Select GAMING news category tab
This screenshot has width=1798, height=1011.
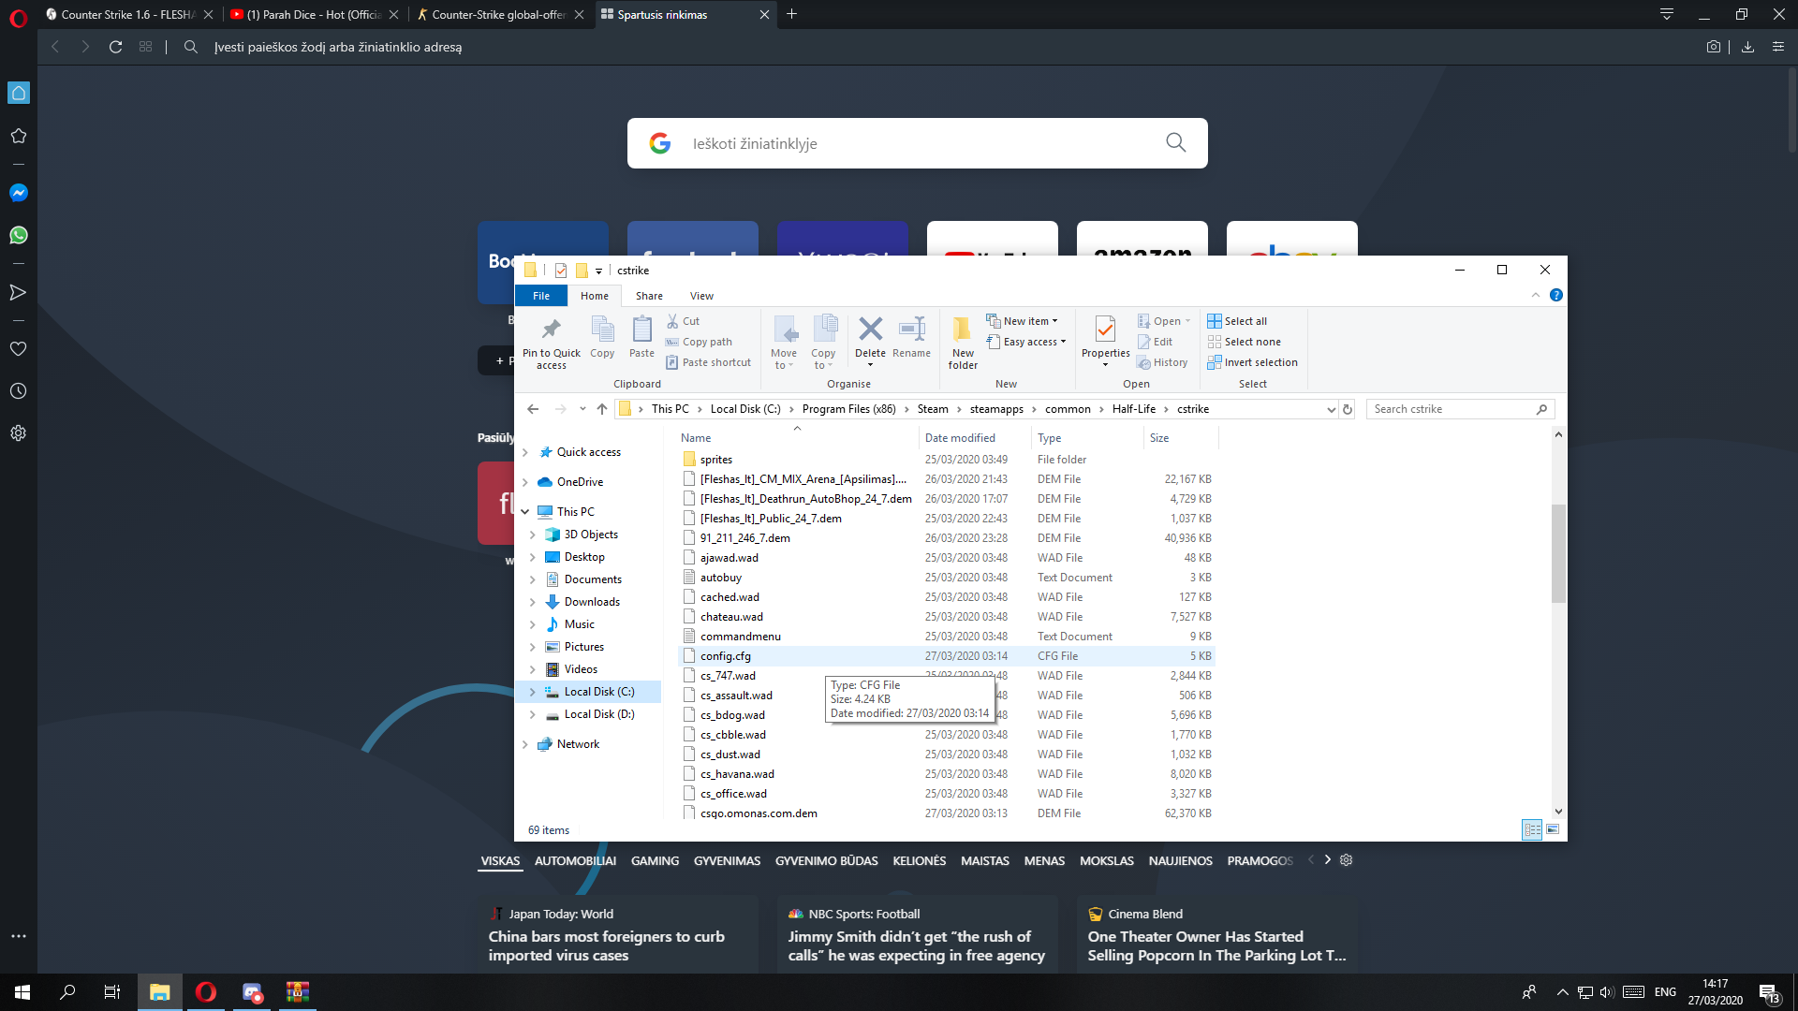coord(655,861)
